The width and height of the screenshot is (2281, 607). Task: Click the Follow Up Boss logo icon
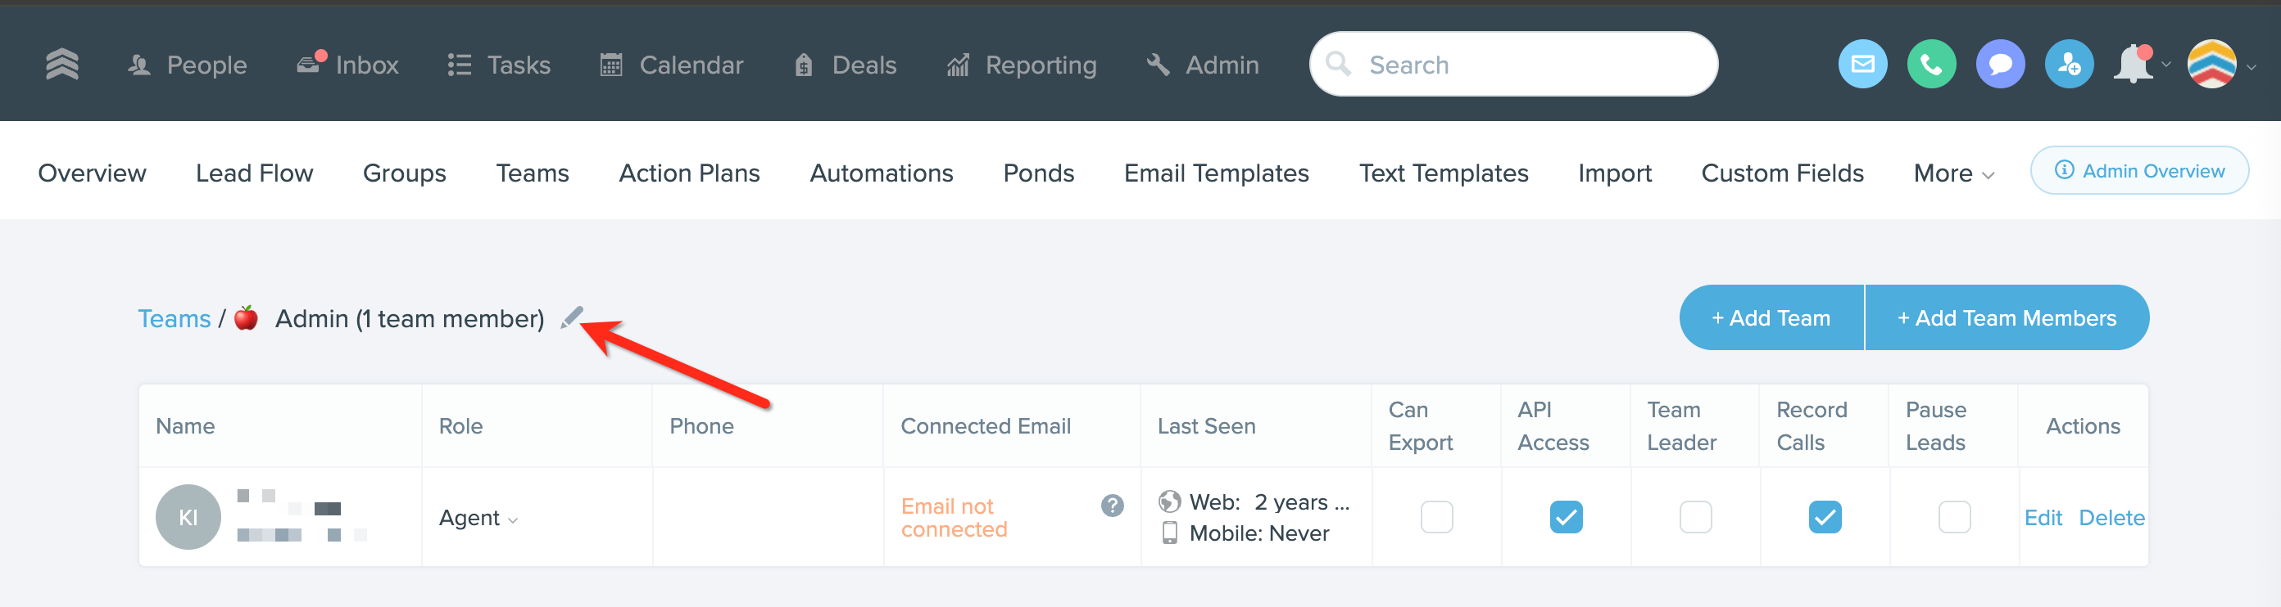coord(62,65)
